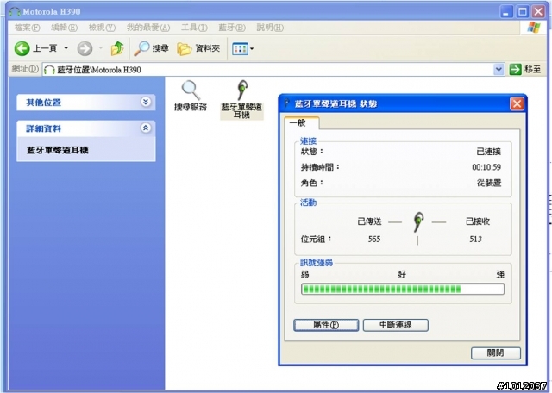Click the 一般 tab in status dialog

pyautogui.click(x=302, y=122)
